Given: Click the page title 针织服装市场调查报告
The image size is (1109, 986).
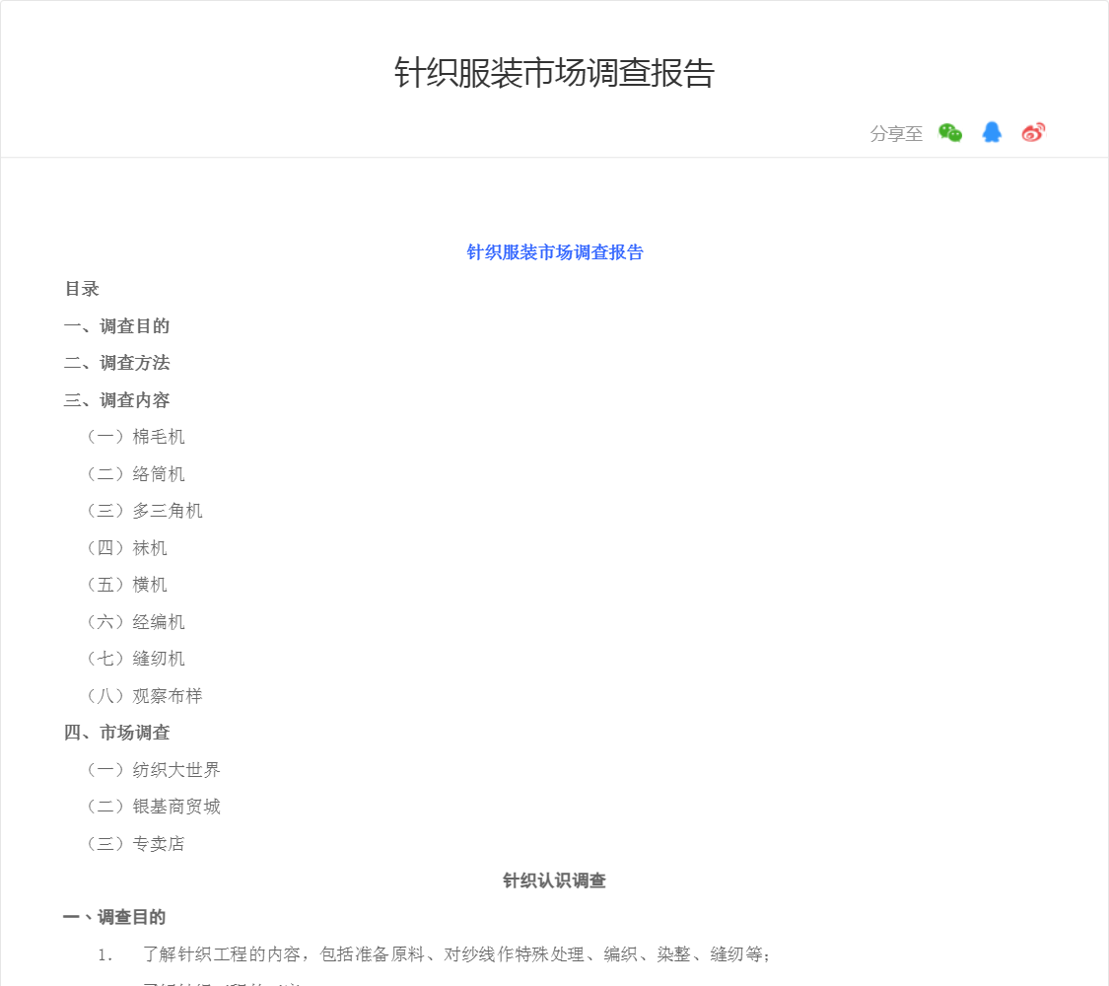Looking at the screenshot, I should click(554, 73).
